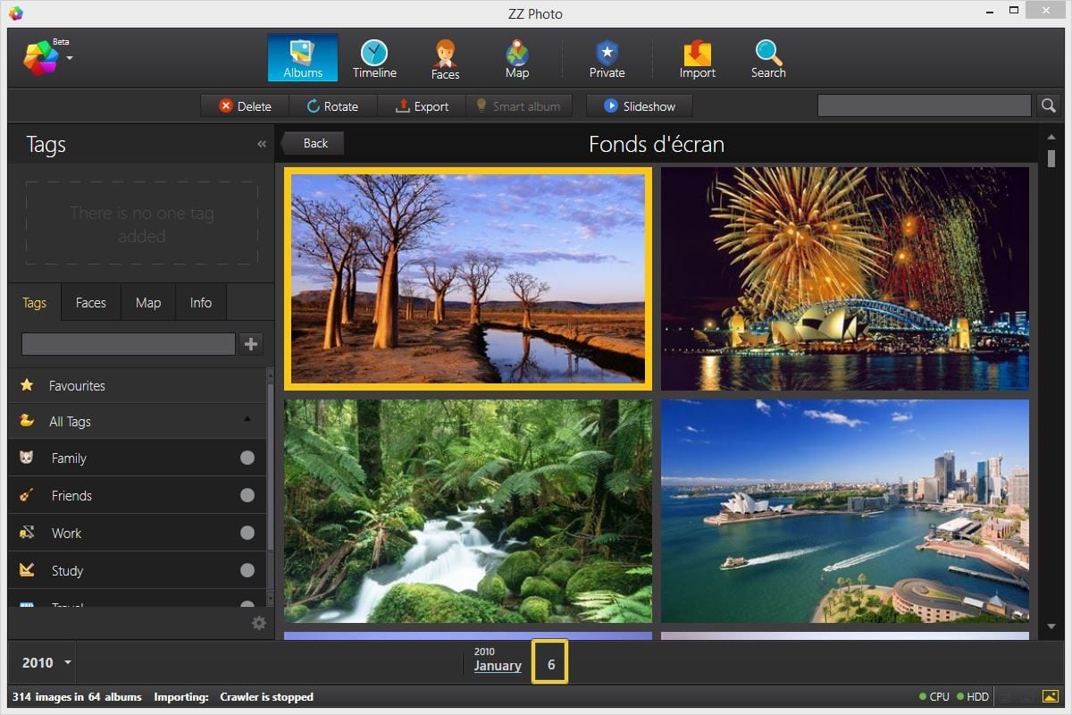Export the selected photo
Screen dimensions: 1072x715
click(x=422, y=106)
